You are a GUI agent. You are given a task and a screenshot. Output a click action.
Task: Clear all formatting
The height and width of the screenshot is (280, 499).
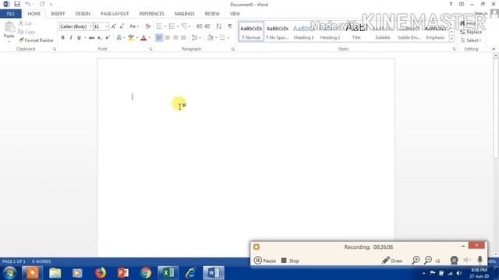click(x=147, y=26)
